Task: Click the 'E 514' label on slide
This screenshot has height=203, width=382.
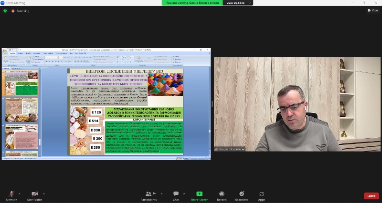Action: (94, 121)
